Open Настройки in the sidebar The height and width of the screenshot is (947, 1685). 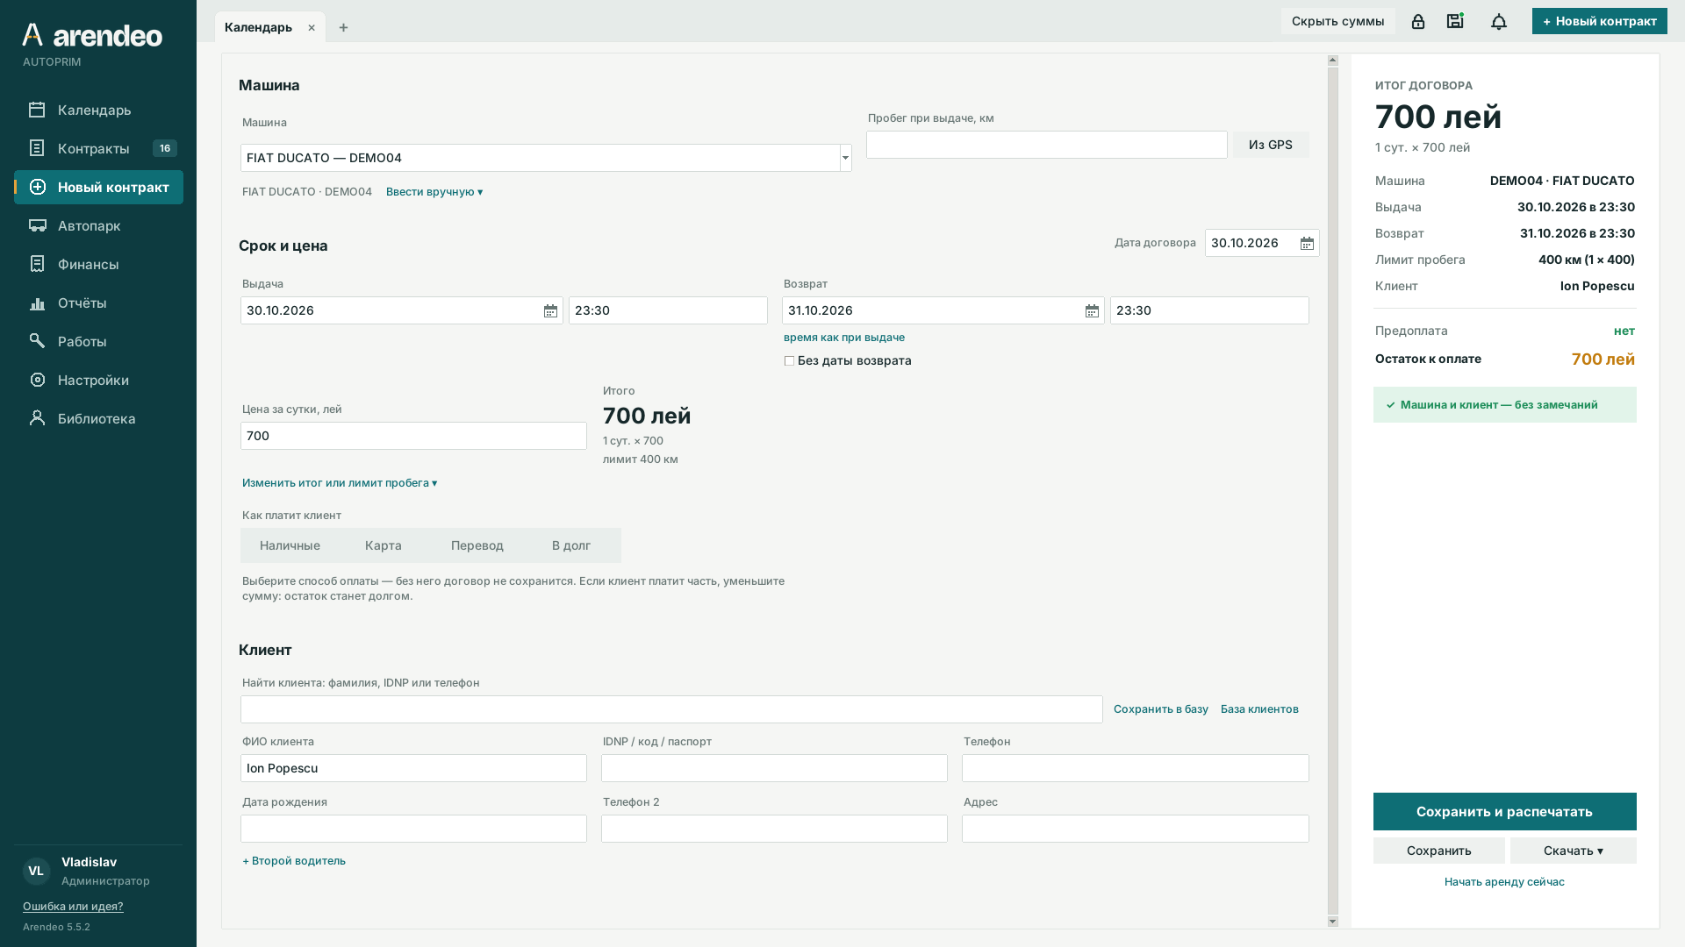click(x=98, y=380)
